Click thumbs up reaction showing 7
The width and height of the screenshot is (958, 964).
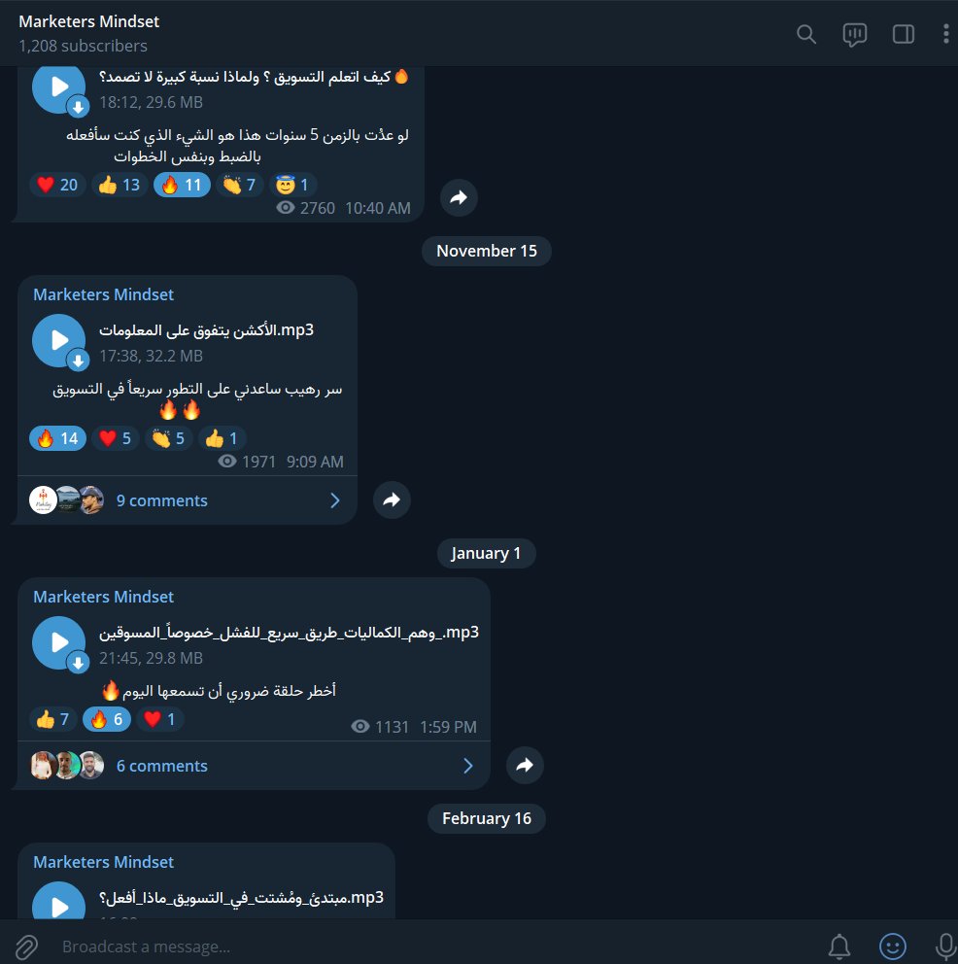[x=52, y=719]
